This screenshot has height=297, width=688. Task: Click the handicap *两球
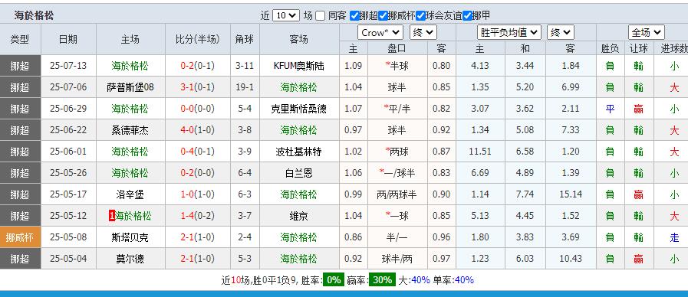click(397, 152)
